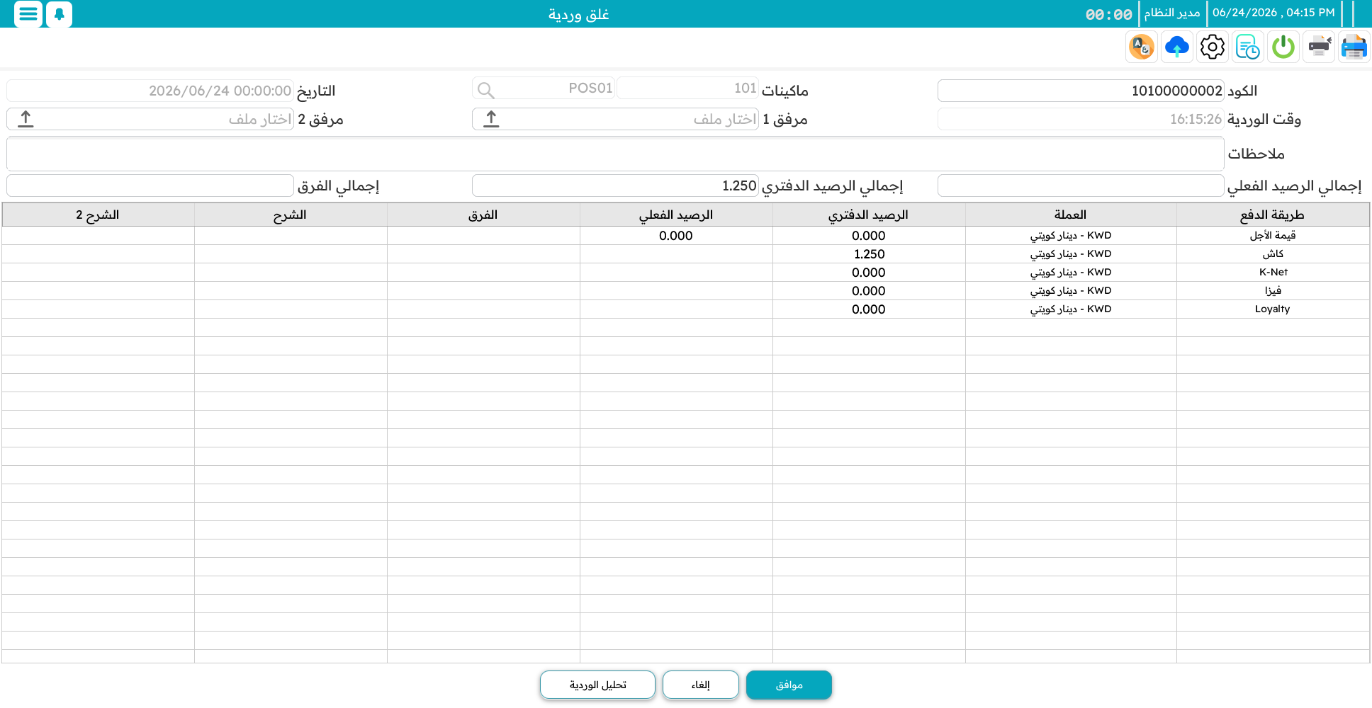Click the الشرح column header

[291, 215]
